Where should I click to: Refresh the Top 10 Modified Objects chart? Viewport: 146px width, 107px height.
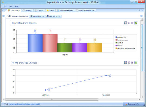pos(136,23)
